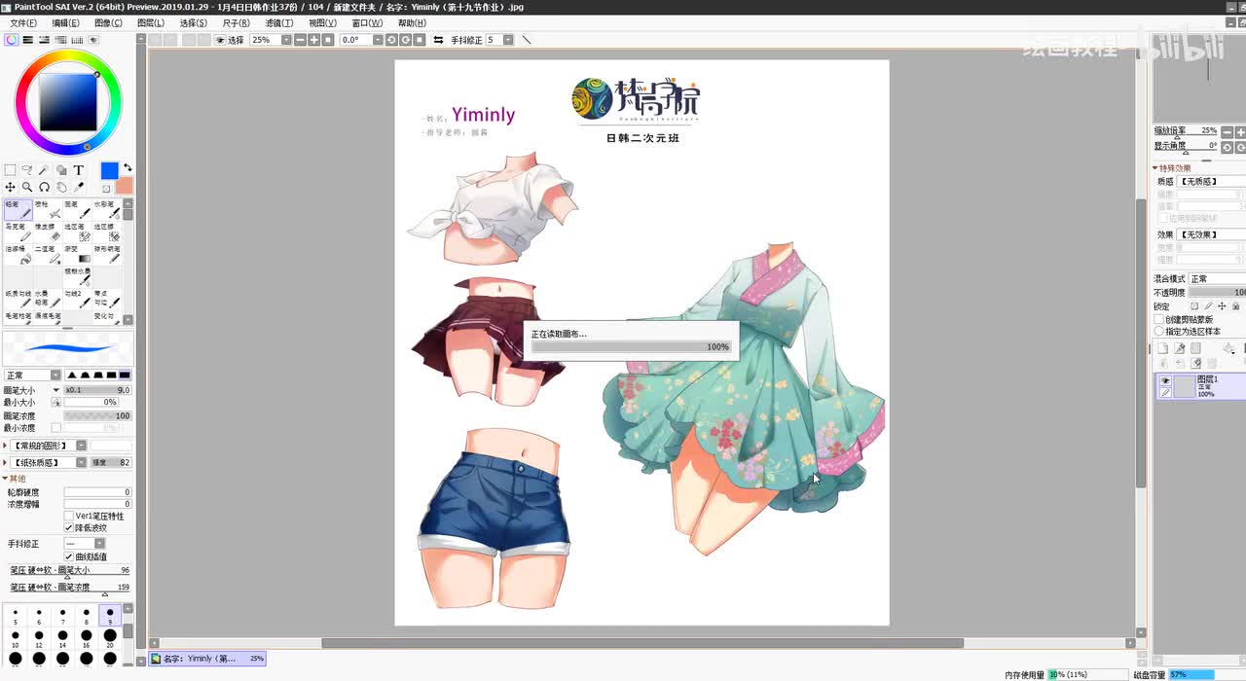
Task: Uncheck 降低波纹 checkbox
Action: pos(68,527)
